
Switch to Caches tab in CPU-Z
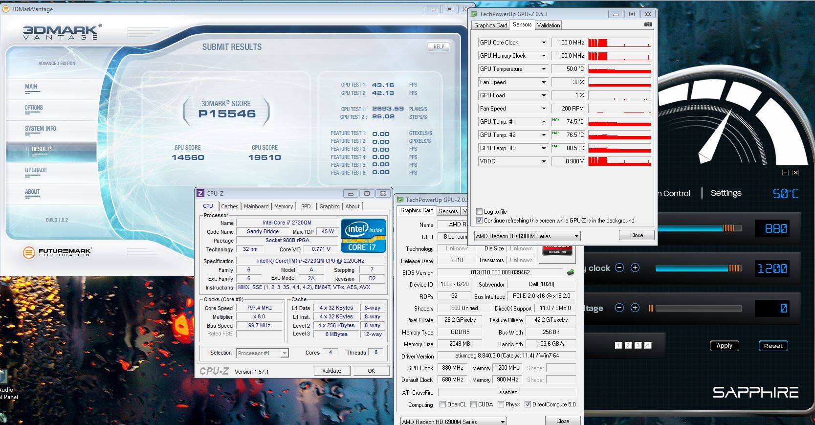[x=229, y=206]
